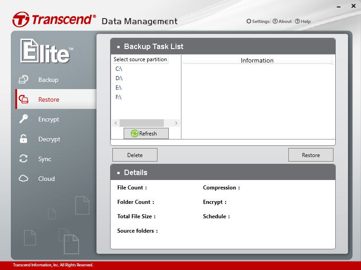Select the E:\ source partition
The image size is (361, 270).
[119, 88]
